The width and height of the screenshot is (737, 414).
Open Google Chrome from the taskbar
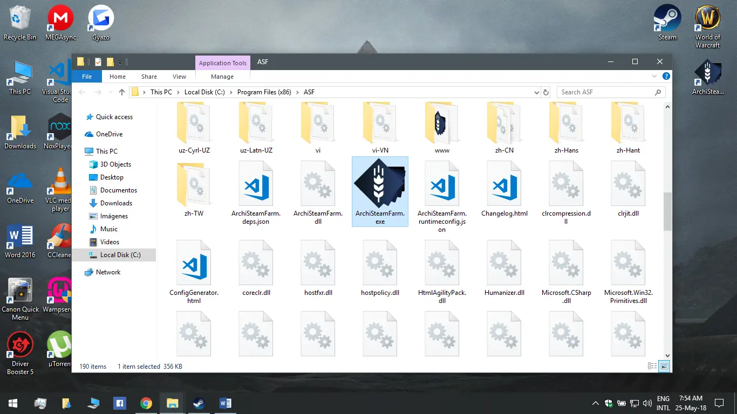(146, 403)
